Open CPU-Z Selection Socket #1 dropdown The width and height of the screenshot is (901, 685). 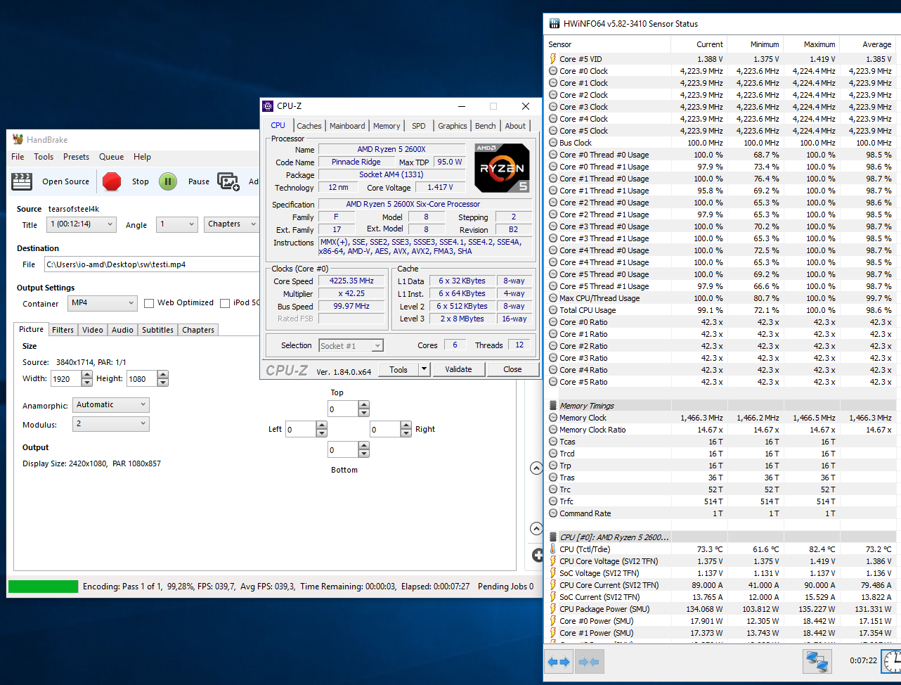351,346
